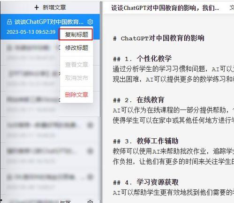This screenshot has width=234, height=203.
Task: Click the disabled 取消发布 menu entry
Action: 76,78
